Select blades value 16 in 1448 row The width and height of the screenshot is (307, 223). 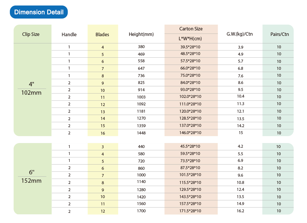103,133
